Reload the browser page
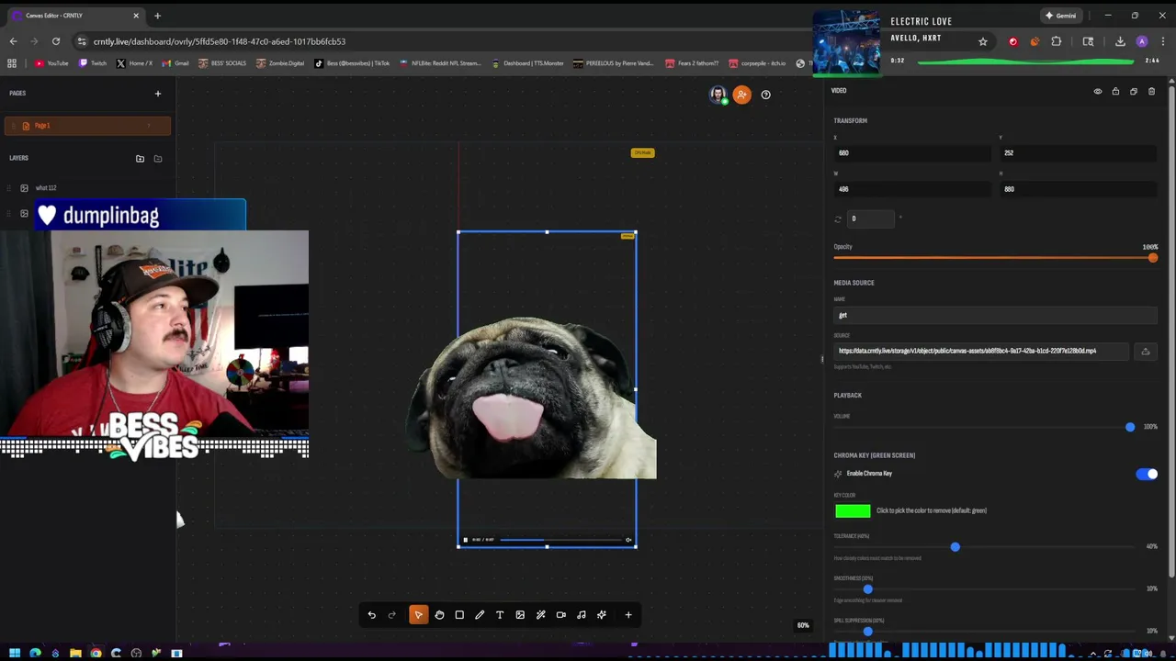The width and height of the screenshot is (1176, 661). point(56,41)
